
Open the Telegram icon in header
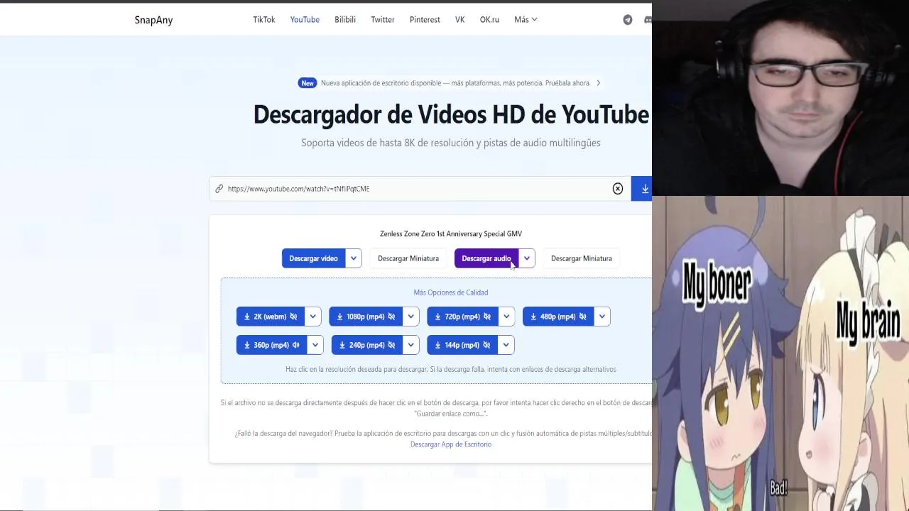pos(628,20)
